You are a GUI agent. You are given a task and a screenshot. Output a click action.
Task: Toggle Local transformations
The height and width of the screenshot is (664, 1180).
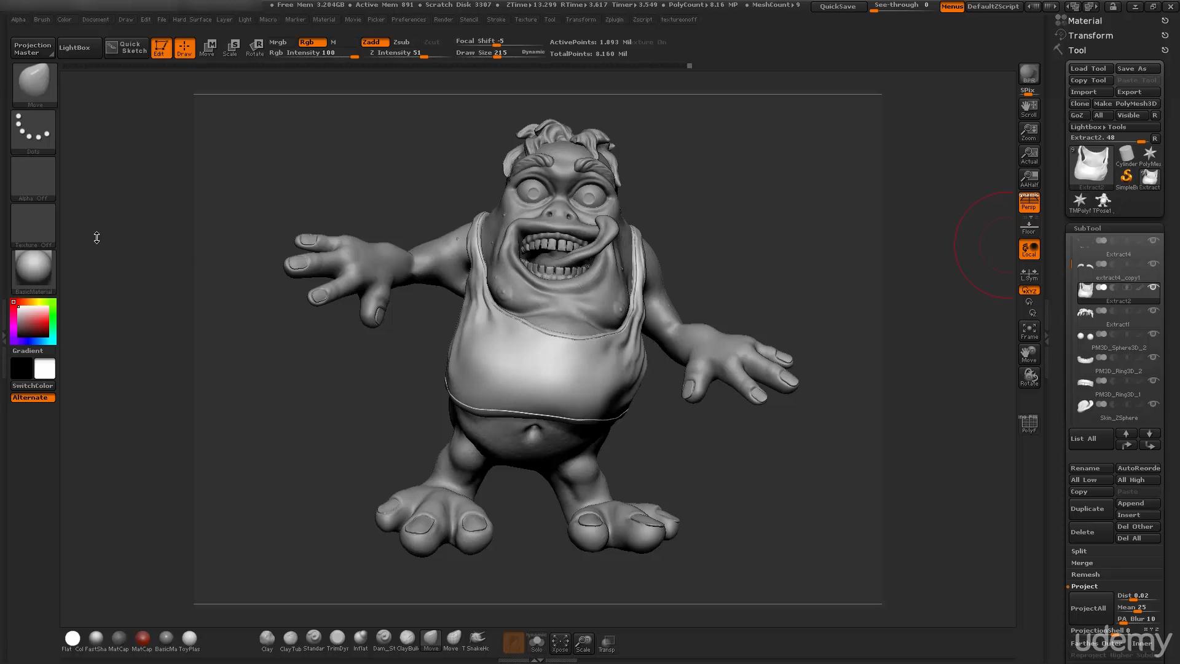tap(1029, 249)
